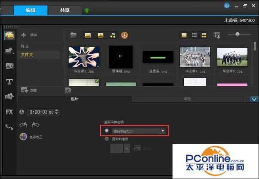Image resolution: width=259 pixels, height=179 pixels.
Task: Collapse options panel with blue chevron button
Action: tap(254, 99)
